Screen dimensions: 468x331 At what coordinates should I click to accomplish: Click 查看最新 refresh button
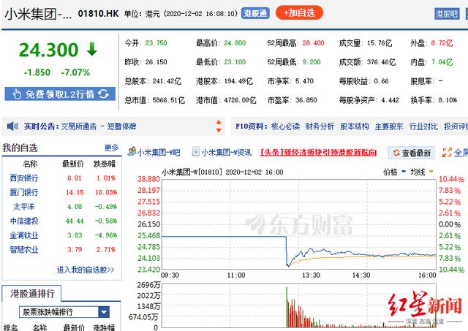pos(412,153)
